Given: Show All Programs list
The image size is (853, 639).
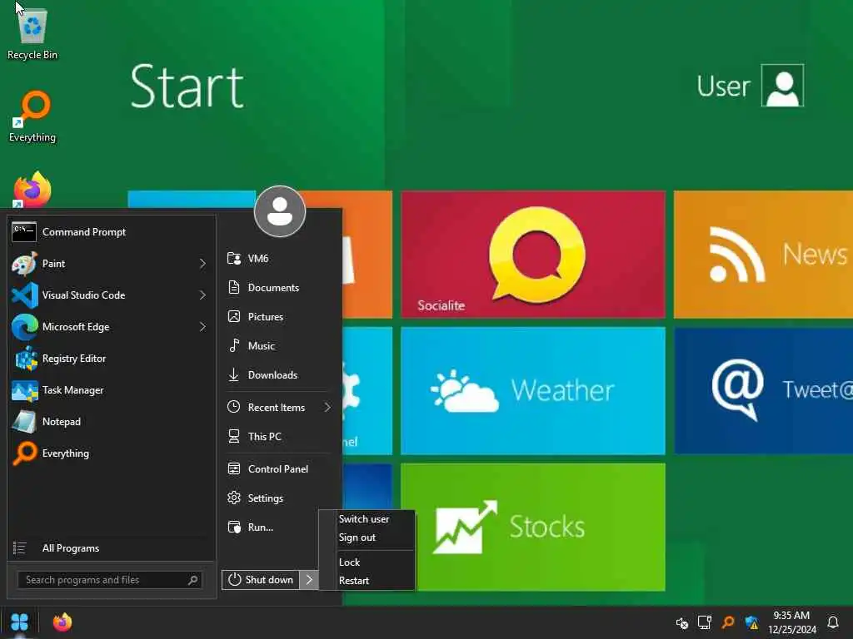Looking at the screenshot, I should click(x=112, y=548).
